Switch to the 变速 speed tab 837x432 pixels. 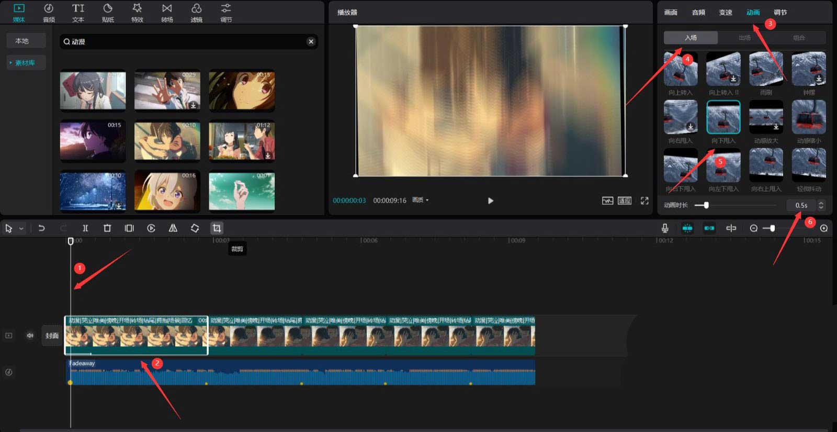(x=726, y=13)
